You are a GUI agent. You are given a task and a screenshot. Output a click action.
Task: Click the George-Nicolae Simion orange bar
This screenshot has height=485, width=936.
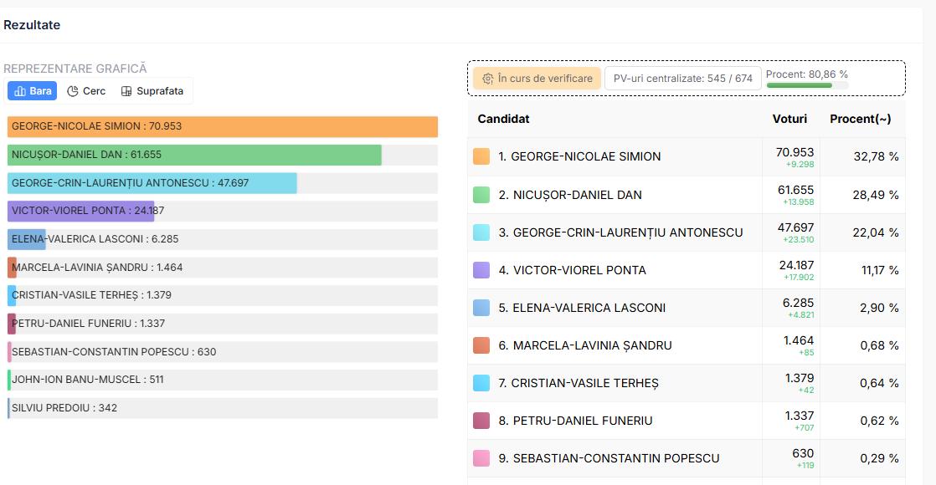pos(223,127)
